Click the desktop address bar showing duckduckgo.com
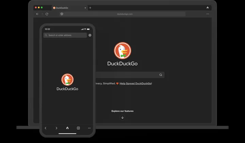Screen dimensions: 245x143 click(125, 14)
